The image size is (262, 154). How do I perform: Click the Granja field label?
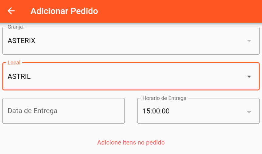(15, 27)
